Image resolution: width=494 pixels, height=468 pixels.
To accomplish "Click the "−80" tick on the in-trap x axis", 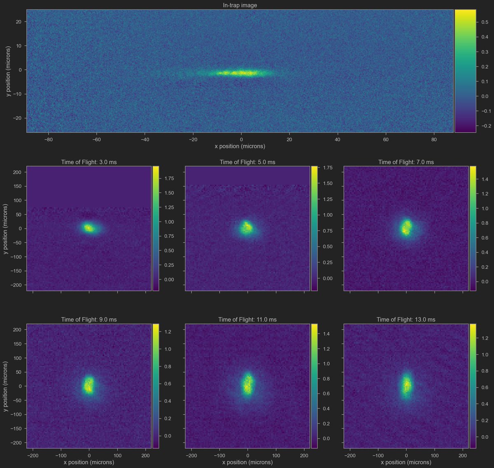I will coord(48,139).
